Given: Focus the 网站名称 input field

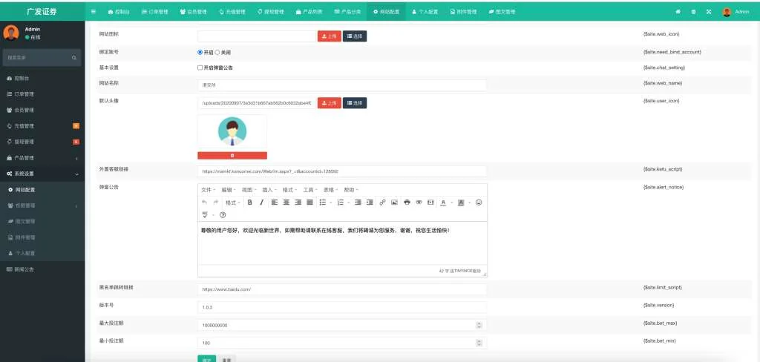Looking at the screenshot, I should click(x=341, y=85).
